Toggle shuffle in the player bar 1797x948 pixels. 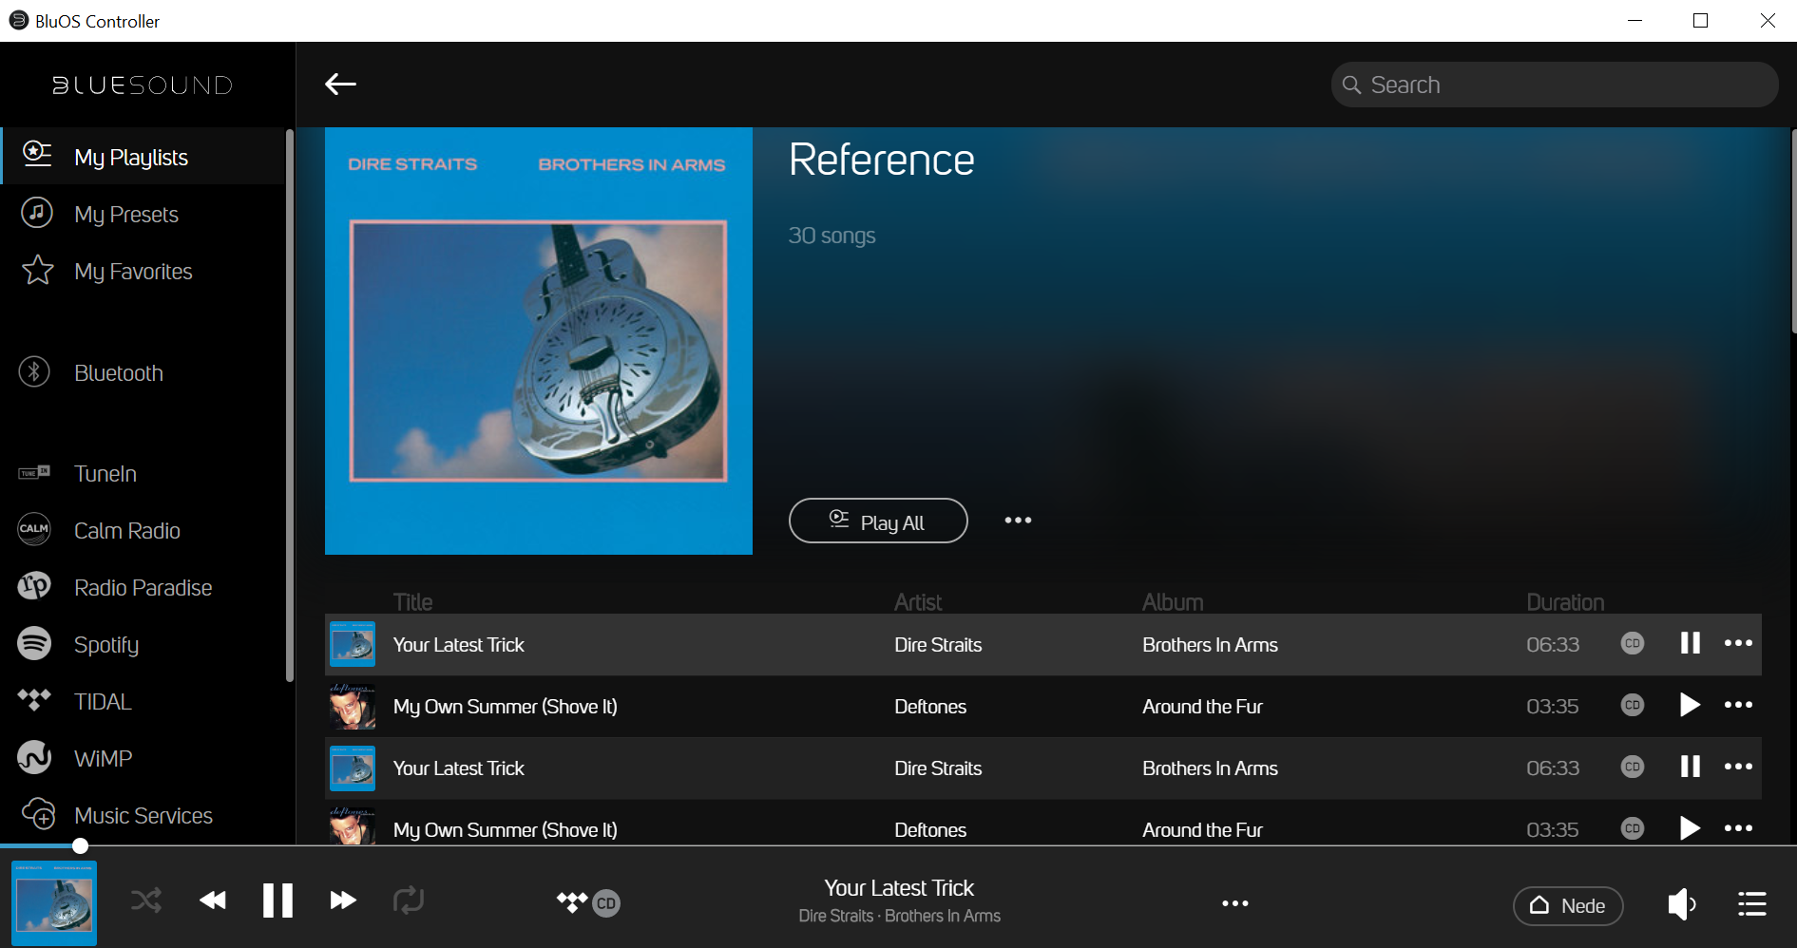(x=146, y=900)
